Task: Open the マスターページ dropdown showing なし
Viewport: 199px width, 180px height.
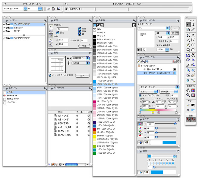Action: pyautogui.click(x=153, y=28)
